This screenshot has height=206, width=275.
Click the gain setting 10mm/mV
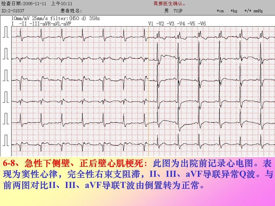pyautogui.click(x=20, y=18)
